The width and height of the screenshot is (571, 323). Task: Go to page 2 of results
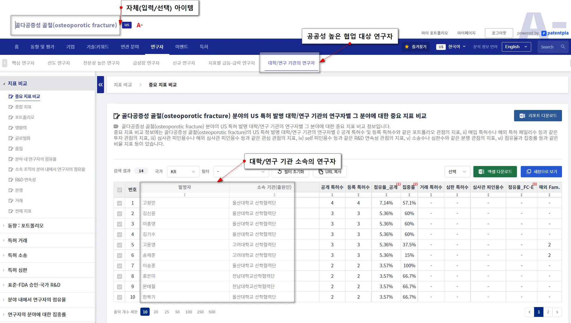coord(548,312)
